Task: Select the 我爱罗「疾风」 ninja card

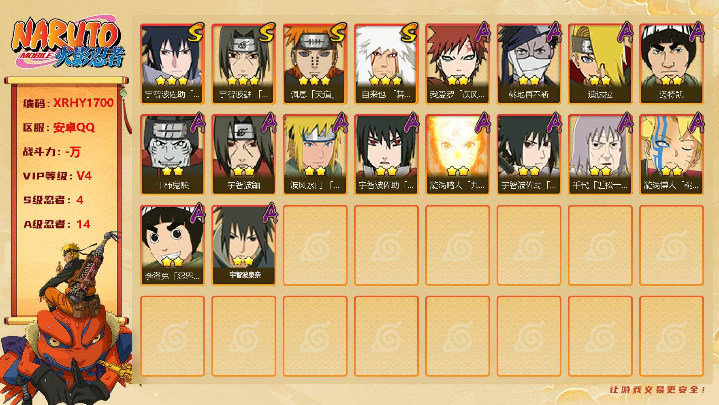Action: 457,64
